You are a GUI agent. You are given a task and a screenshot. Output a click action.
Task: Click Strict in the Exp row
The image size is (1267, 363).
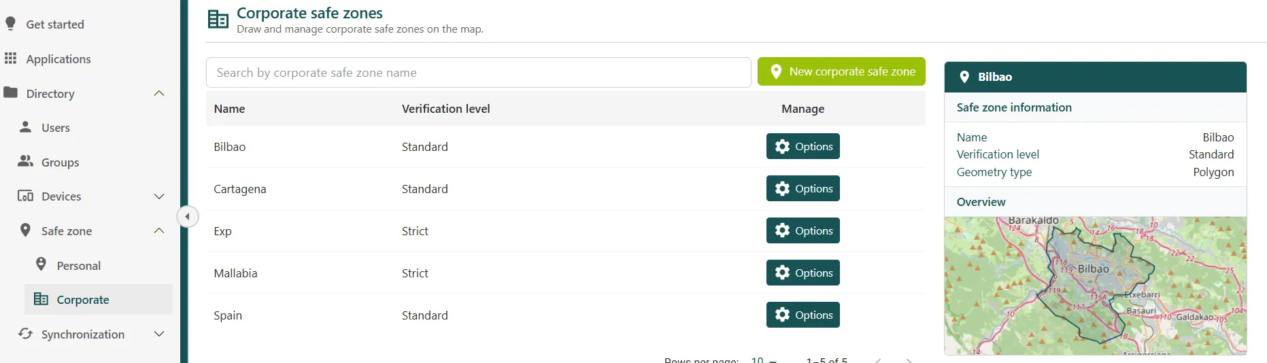pos(415,231)
